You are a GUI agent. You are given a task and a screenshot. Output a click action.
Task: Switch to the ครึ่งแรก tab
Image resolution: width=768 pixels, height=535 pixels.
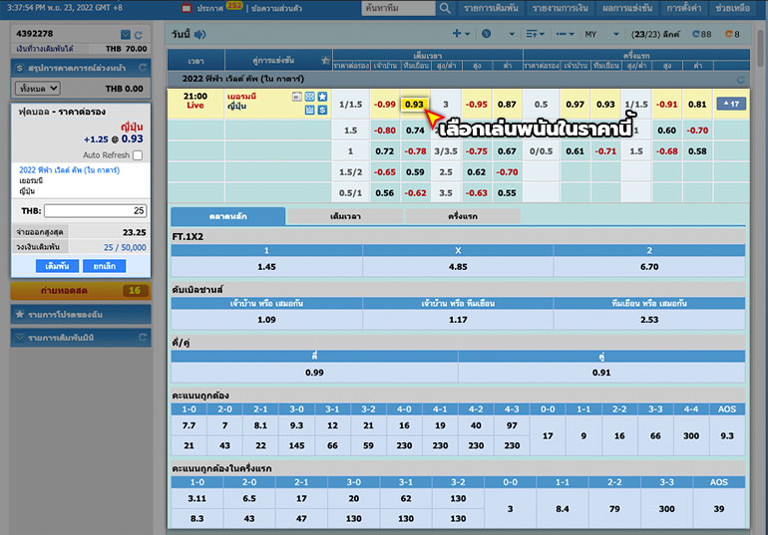coord(462,215)
